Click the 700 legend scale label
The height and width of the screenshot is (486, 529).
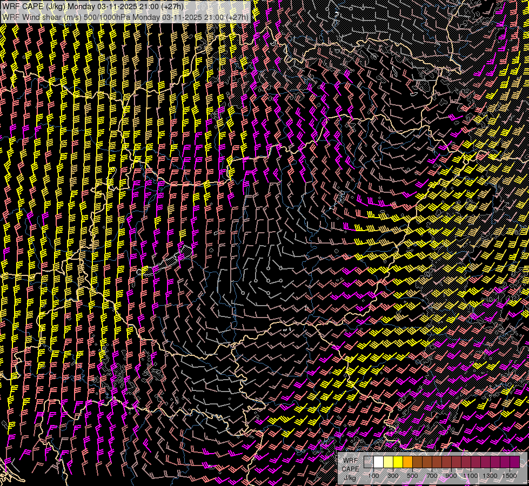pyautogui.click(x=432, y=476)
